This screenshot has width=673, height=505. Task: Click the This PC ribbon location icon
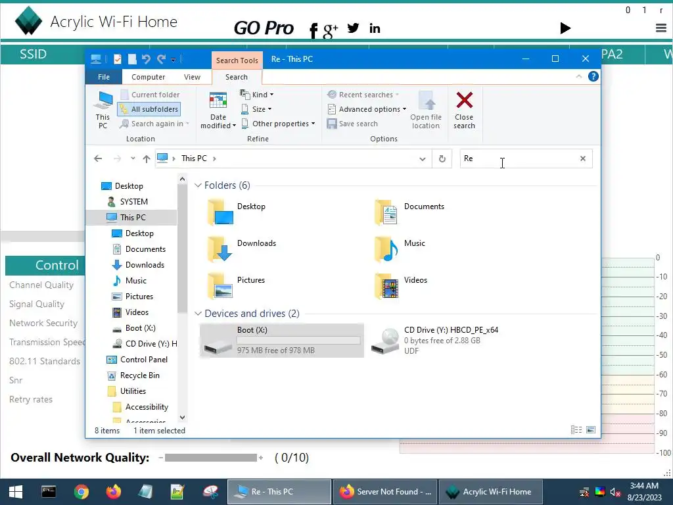point(103,110)
